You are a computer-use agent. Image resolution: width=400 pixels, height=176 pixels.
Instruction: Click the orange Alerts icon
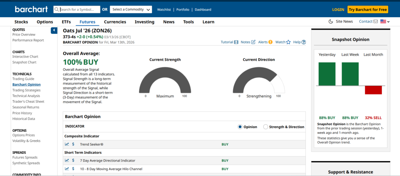tap(270, 42)
